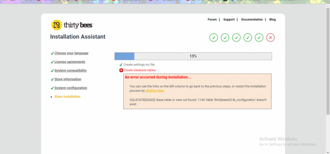Click the red X failed step circle
Image resolution: width=330 pixels, height=154 pixels.
pyautogui.click(x=271, y=38)
